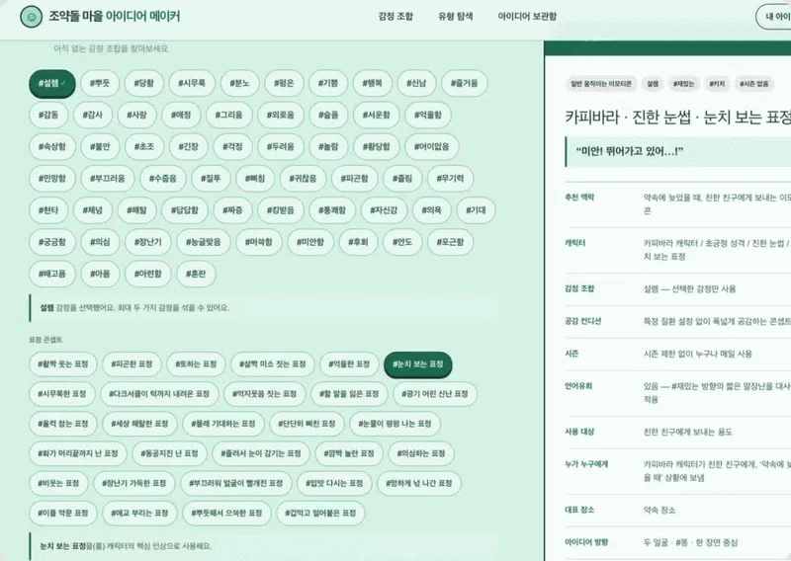Toggle the #장난기 가득한 표정 chip
This screenshot has height=561, width=791.
(134, 483)
